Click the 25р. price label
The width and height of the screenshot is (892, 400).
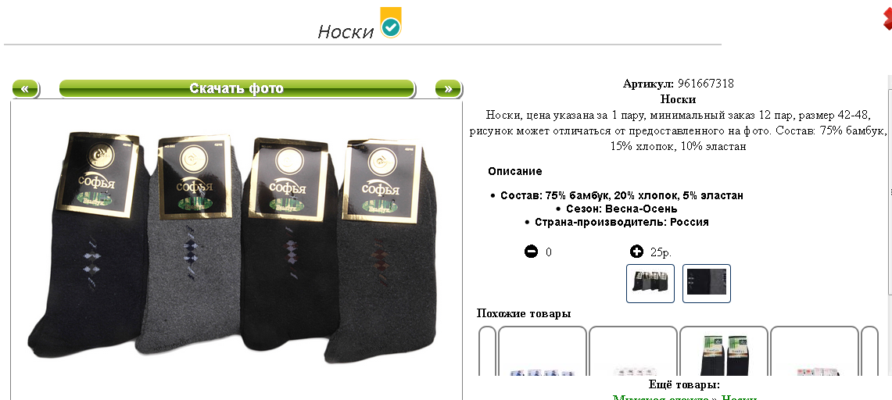(661, 252)
